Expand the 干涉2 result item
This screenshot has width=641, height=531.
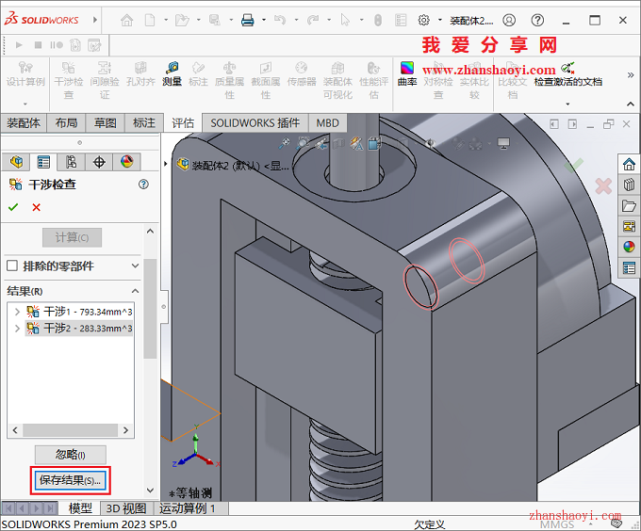tap(17, 329)
